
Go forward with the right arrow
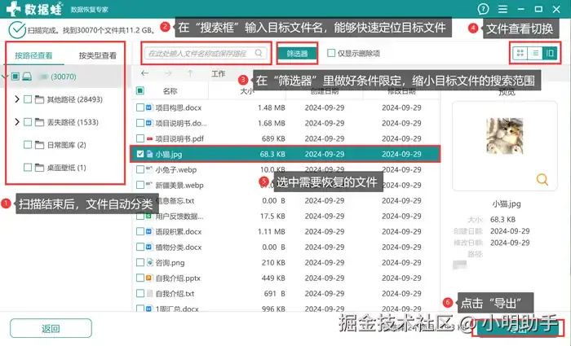(167, 73)
